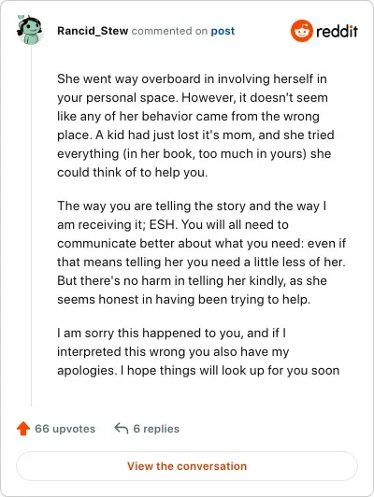Open the orange Reddit Snoo logo
The height and width of the screenshot is (497, 374).
point(301,31)
